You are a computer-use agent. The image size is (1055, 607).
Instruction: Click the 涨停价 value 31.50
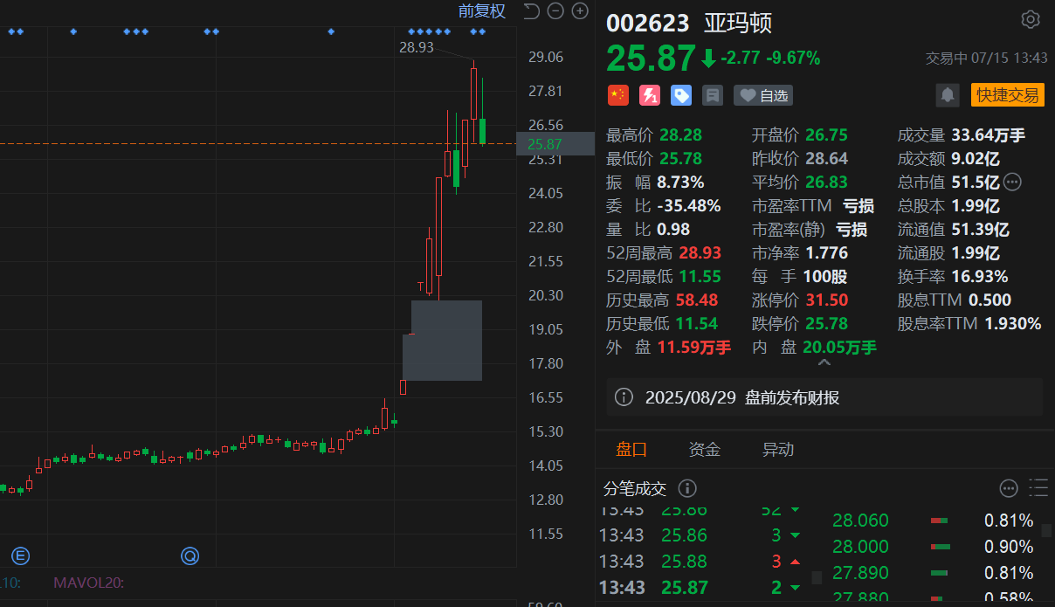click(828, 300)
